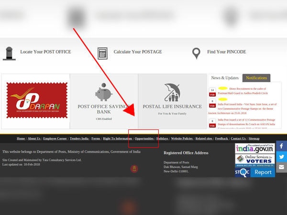287x215 pixels.
Task: Open Opportunities footer link
Action: point(144,139)
